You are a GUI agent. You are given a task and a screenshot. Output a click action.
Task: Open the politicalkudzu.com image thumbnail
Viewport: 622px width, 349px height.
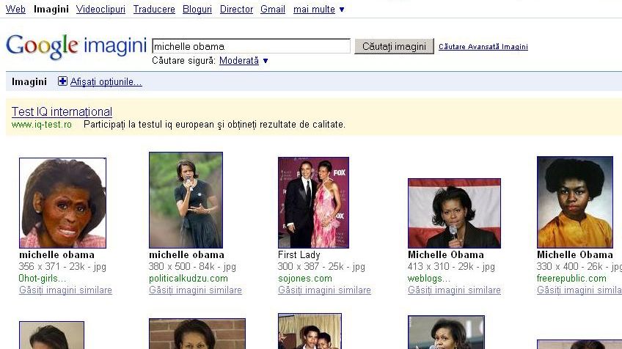tap(186, 200)
